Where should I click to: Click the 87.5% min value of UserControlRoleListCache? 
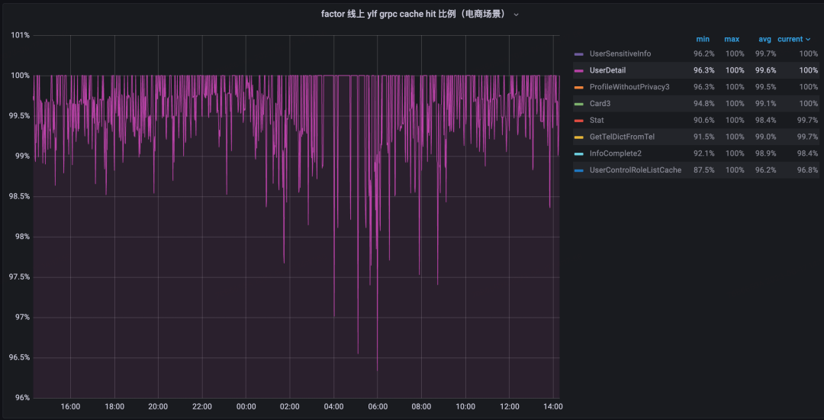pyautogui.click(x=703, y=170)
